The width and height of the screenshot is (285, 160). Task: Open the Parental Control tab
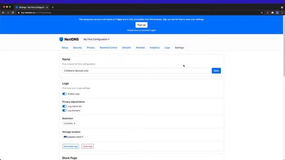coord(108,48)
